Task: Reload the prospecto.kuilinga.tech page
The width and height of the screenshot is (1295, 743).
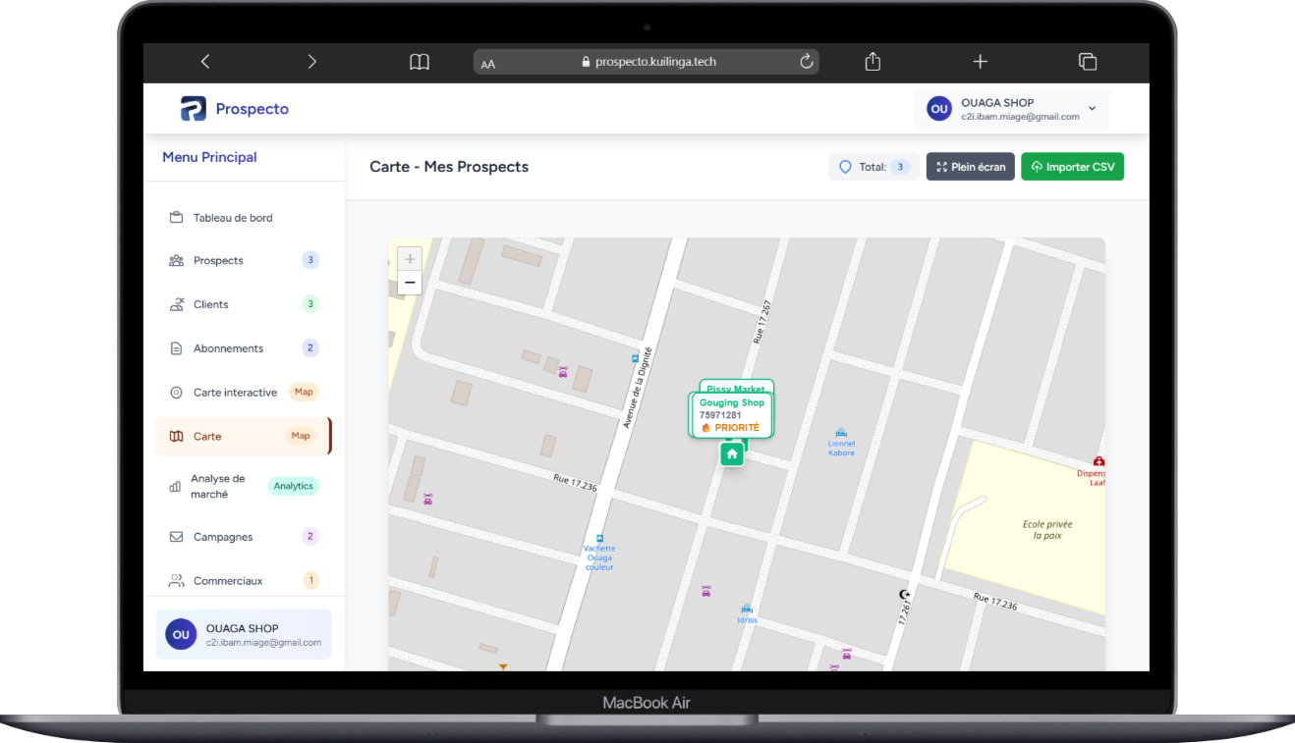Action: click(806, 61)
